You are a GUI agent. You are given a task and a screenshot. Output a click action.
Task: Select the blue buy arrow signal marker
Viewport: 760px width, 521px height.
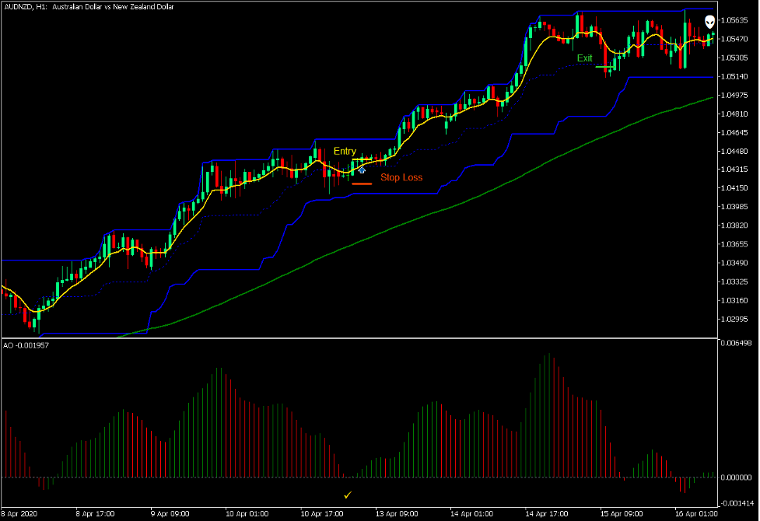tap(361, 169)
